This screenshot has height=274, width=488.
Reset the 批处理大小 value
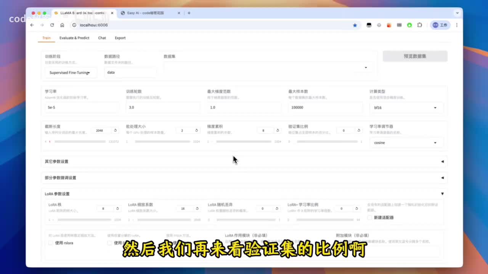pos(196,130)
